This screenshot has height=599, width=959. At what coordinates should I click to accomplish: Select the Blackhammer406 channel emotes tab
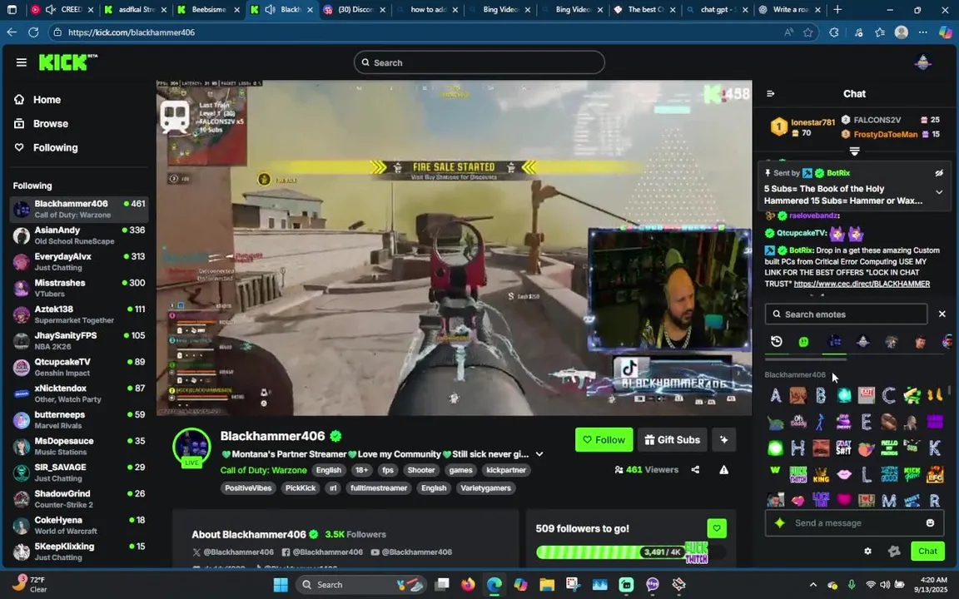(x=834, y=342)
